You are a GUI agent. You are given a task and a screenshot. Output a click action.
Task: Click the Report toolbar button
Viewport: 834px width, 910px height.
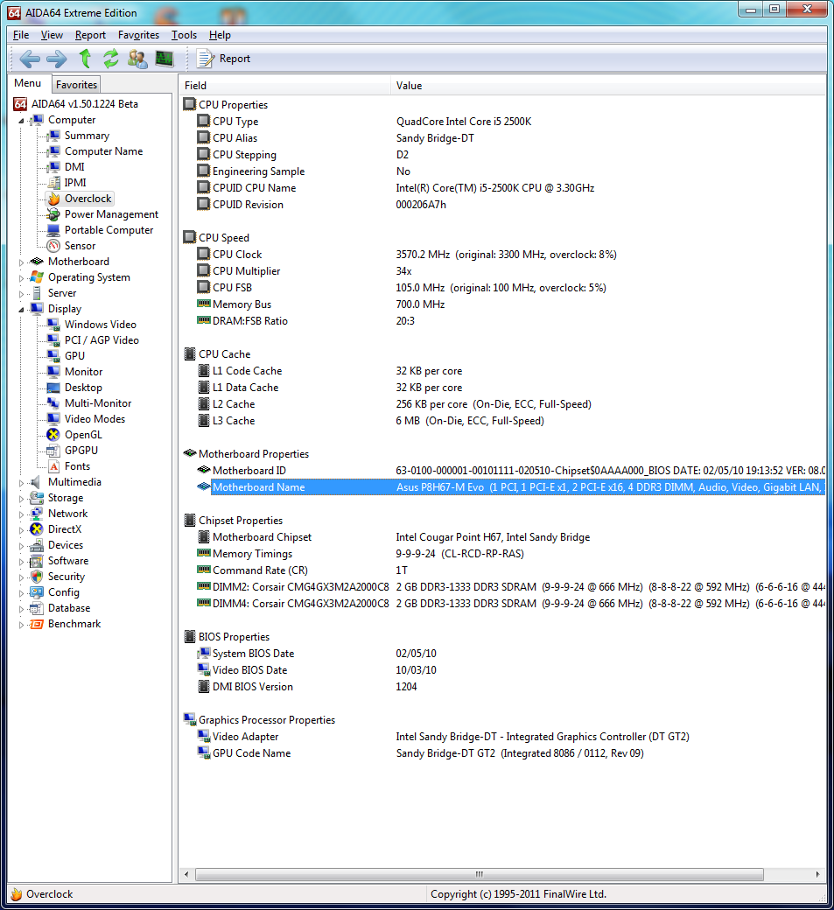pos(223,59)
